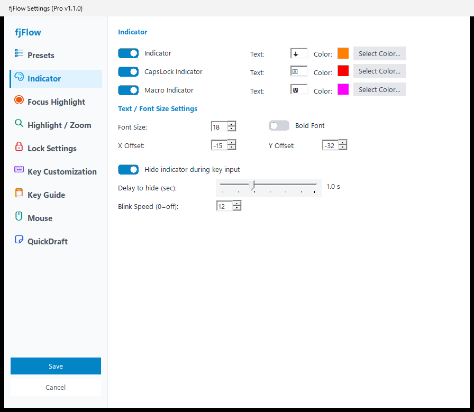Click the Indicator text field with arrow
This screenshot has width=474, height=412.
(299, 53)
